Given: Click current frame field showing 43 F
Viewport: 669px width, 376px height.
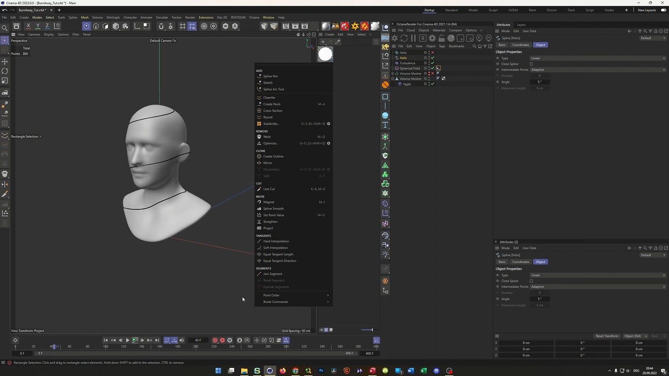Looking at the screenshot, I should tap(198, 340).
